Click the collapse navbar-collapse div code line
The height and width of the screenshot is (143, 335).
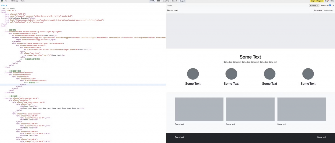coord(38,43)
